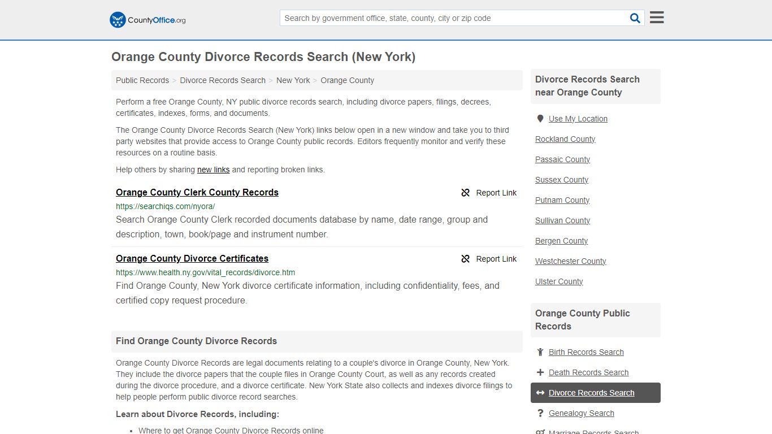The image size is (772, 434).
Task: Report link for Clerk County Records
Action: tap(489, 193)
